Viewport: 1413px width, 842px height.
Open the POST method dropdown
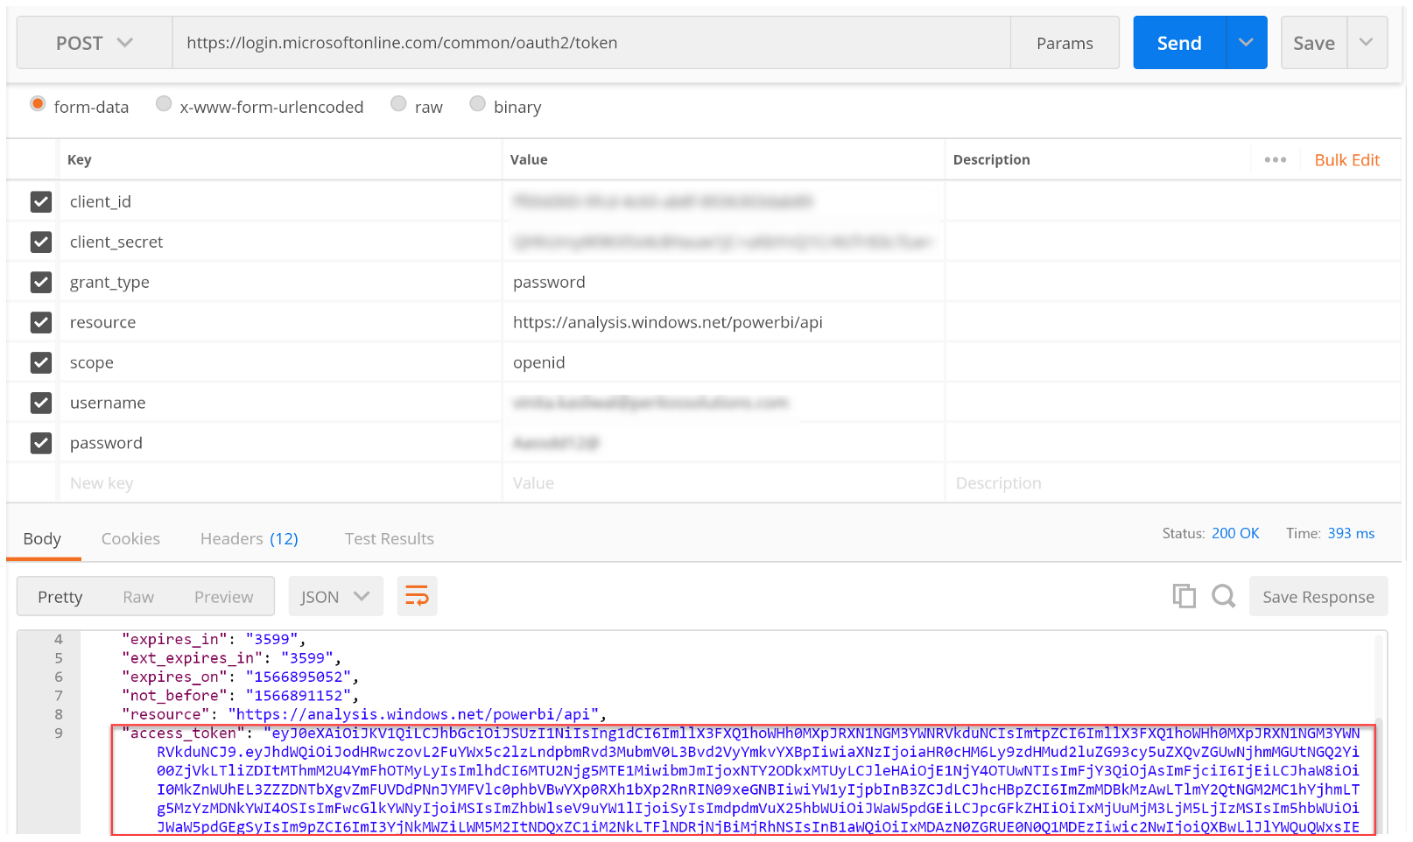pos(94,42)
